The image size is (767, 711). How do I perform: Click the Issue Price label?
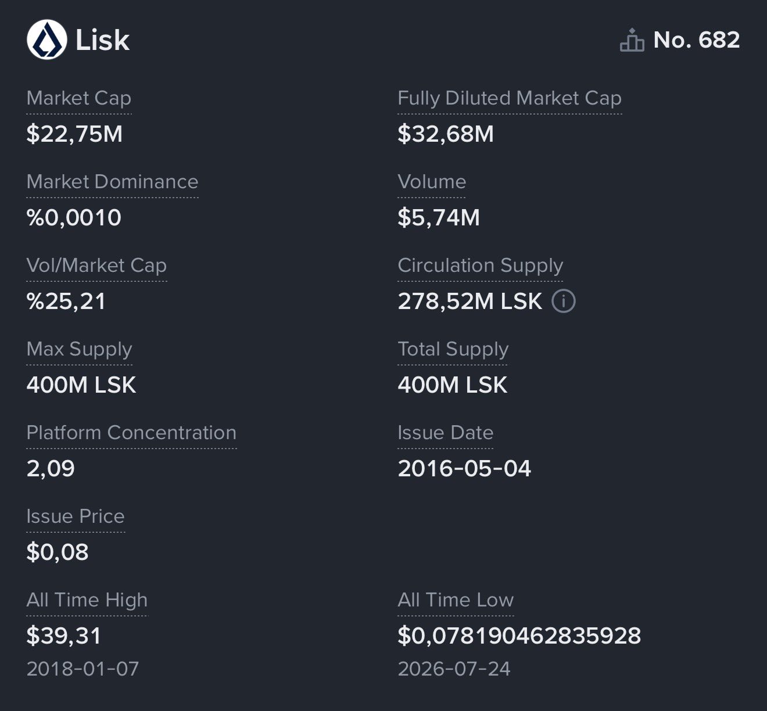coord(76,516)
